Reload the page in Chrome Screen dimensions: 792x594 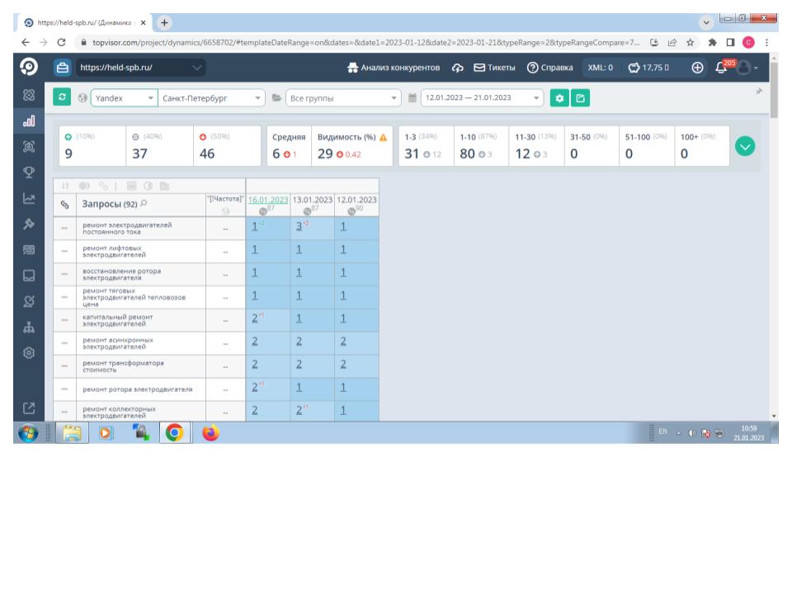click(x=61, y=42)
